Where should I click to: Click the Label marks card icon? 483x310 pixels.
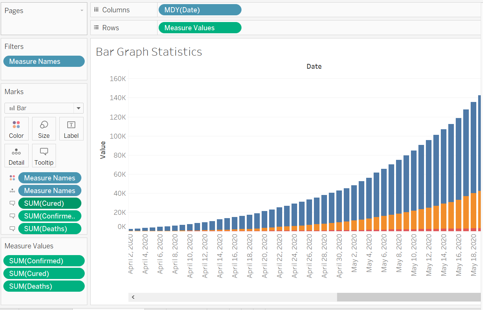[71, 129]
